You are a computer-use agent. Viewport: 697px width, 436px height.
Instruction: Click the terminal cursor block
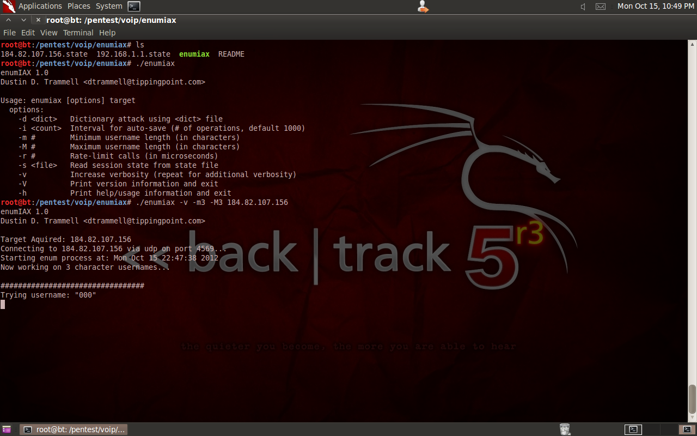[x=3, y=305]
